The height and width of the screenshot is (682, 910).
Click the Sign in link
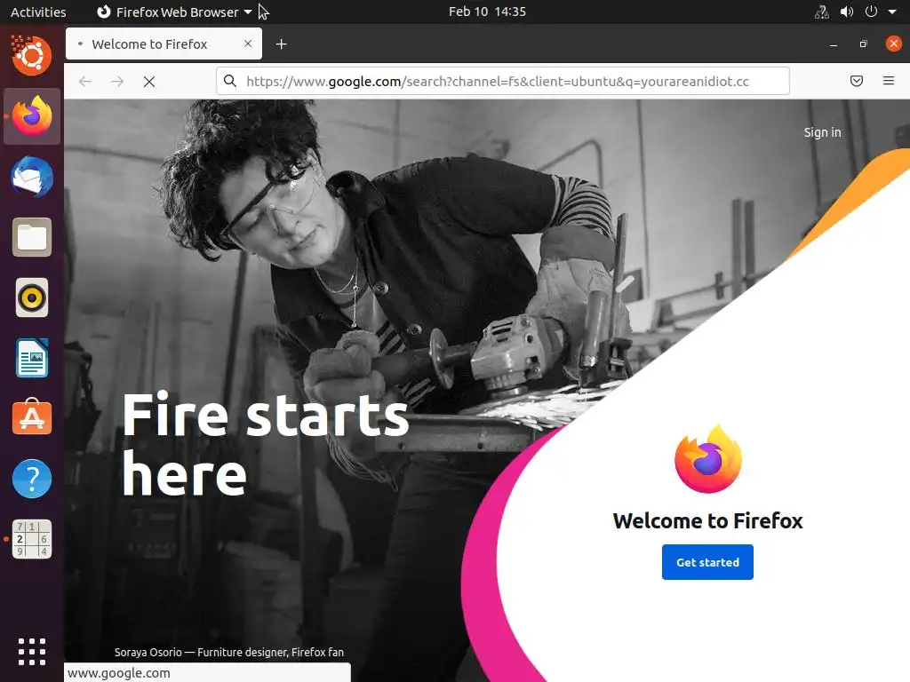[x=822, y=132]
